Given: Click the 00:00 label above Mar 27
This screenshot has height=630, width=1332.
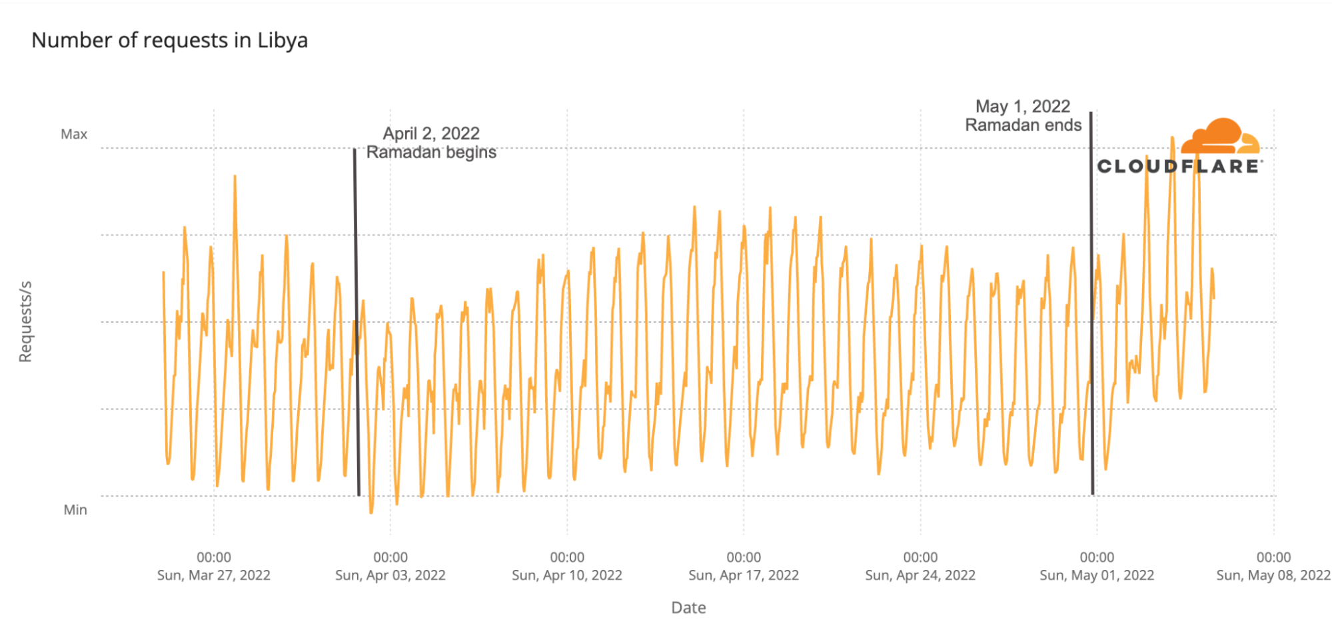Looking at the screenshot, I should click(x=214, y=557).
